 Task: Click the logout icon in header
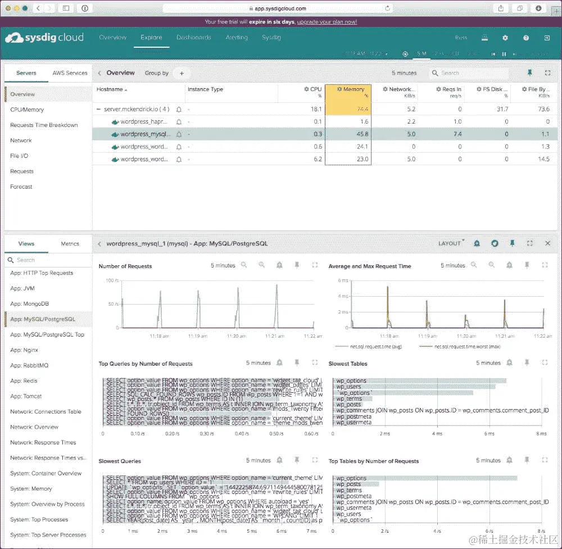[x=547, y=38]
